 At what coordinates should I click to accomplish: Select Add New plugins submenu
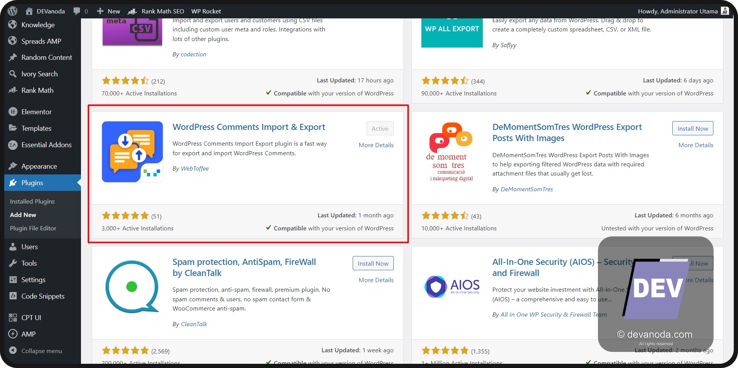click(23, 215)
